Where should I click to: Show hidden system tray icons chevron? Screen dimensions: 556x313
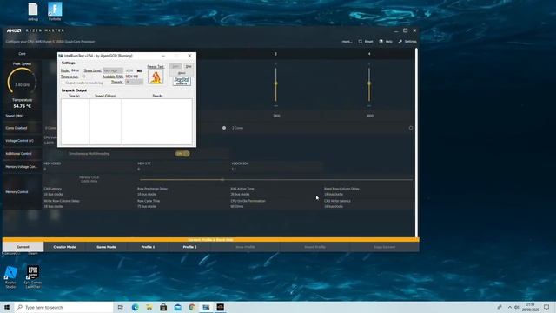coord(510,307)
